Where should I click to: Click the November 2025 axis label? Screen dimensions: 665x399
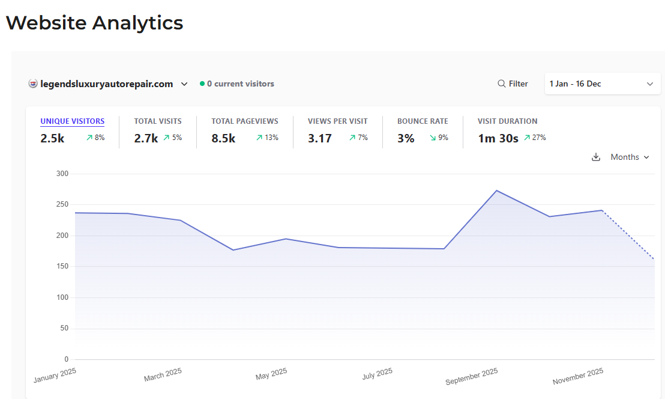577,377
